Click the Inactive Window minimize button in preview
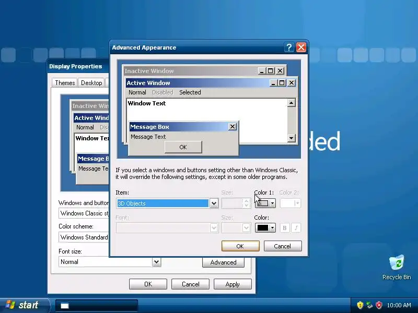Viewport: 418px width, 313px height. click(262, 71)
